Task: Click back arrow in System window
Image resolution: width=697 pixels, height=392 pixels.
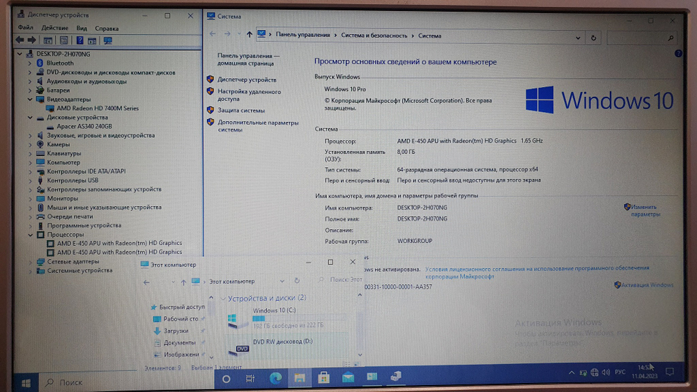Action: click(x=213, y=33)
